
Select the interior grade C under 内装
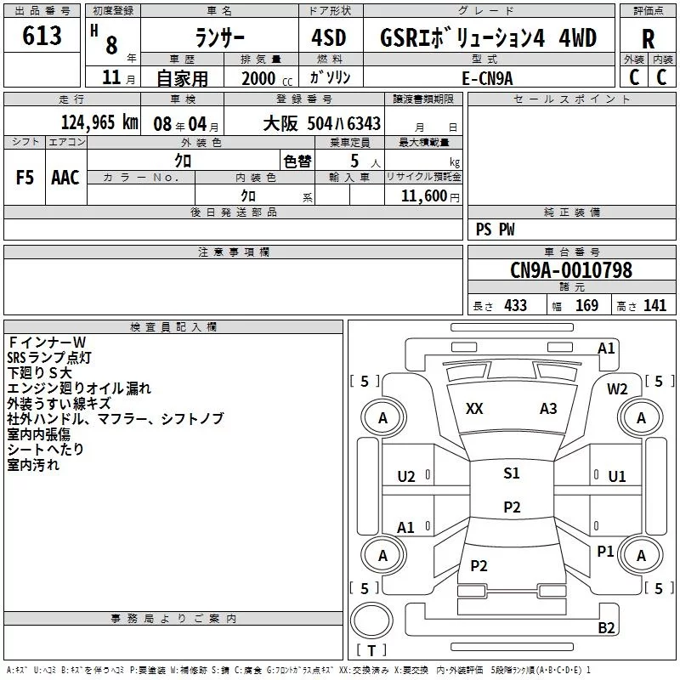pyautogui.click(x=661, y=77)
